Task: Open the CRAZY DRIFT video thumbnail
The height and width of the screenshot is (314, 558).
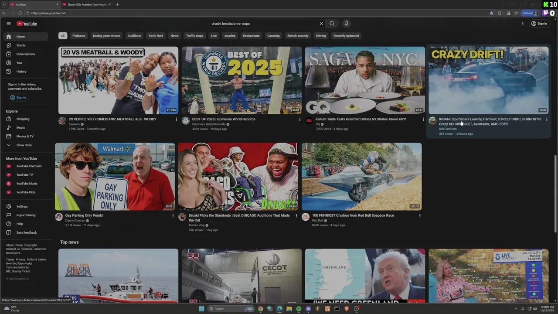Action: (488, 80)
